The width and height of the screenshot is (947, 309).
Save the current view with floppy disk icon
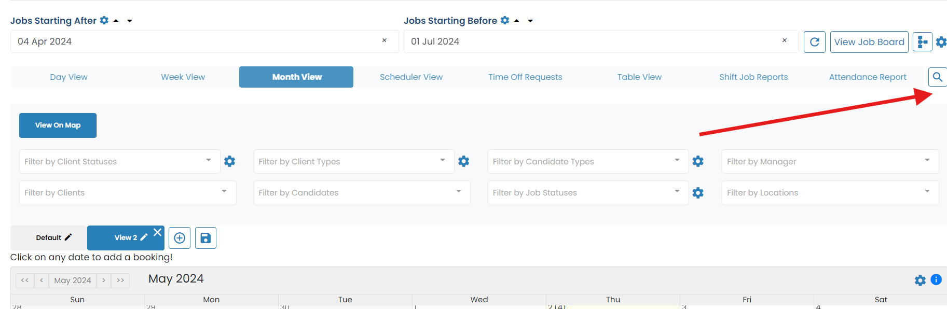pos(205,238)
